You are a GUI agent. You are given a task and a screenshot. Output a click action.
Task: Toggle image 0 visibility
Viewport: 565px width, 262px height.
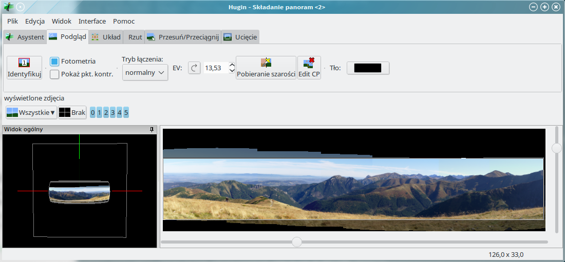pyautogui.click(x=92, y=113)
